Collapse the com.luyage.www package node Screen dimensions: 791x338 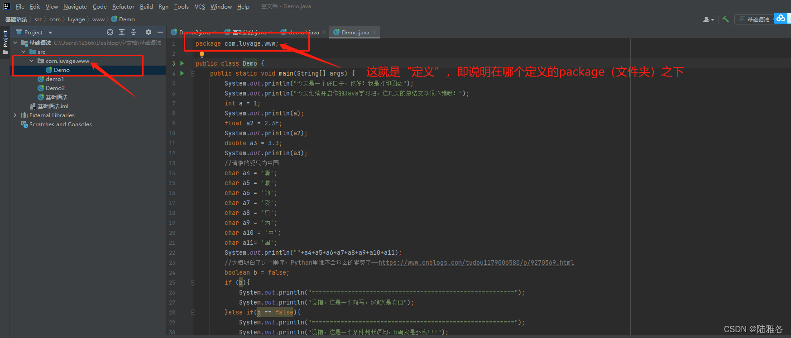pyautogui.click(x=32, y=61)
